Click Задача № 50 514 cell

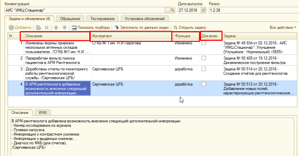coord(259,73)
